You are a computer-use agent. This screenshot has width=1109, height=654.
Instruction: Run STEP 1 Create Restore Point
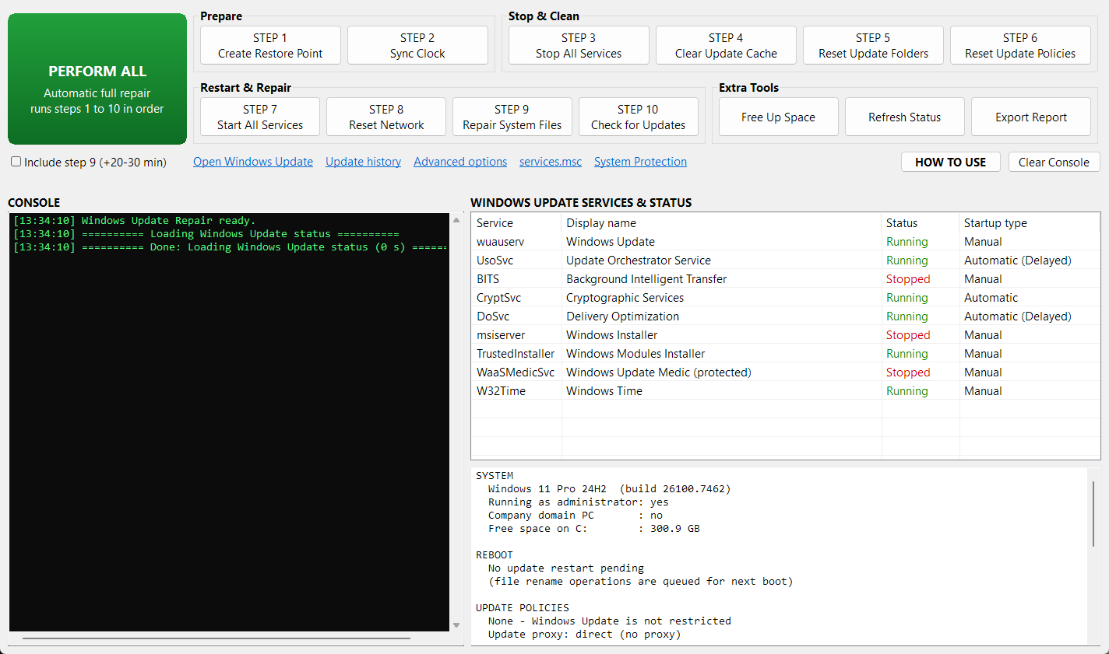(270, 45)
